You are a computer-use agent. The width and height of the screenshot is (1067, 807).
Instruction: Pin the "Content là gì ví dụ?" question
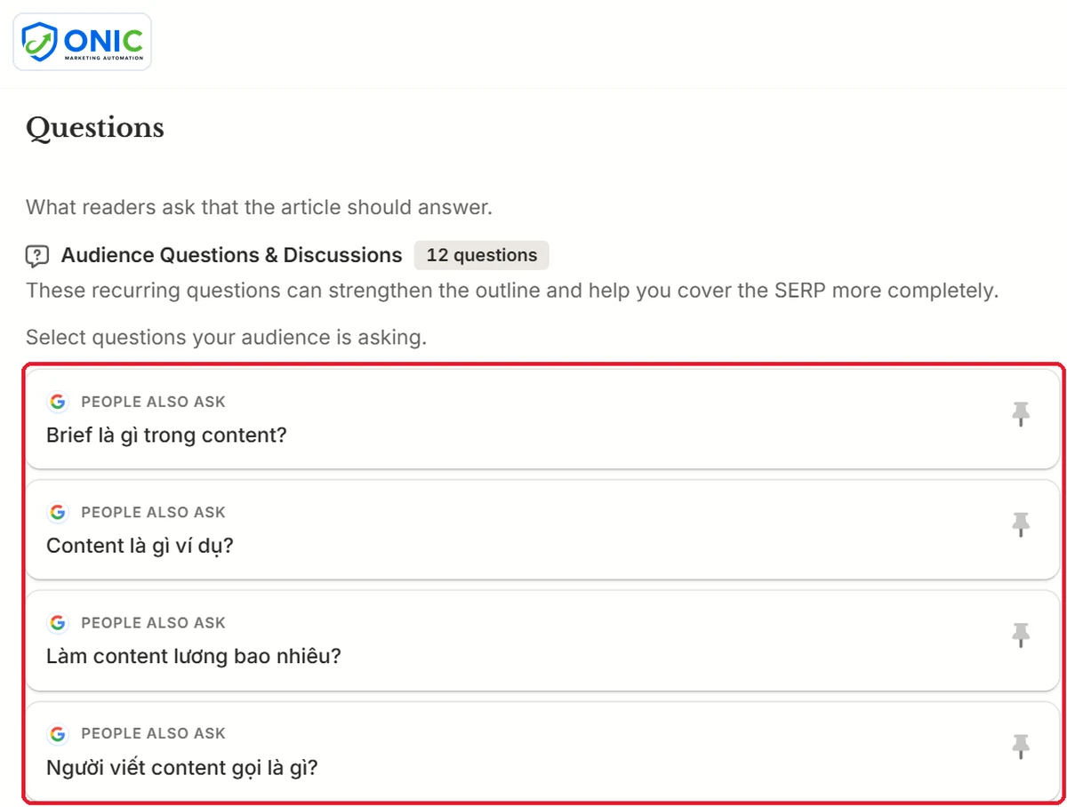(1021, 525)
